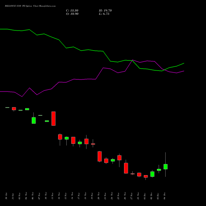
Task: Click the 01 Dec date label
Action: (x=145, y=196)
